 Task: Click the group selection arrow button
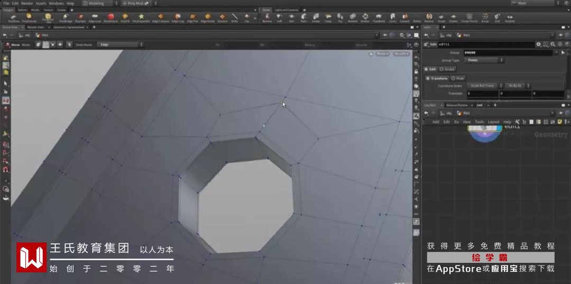[x=563, y=53]
